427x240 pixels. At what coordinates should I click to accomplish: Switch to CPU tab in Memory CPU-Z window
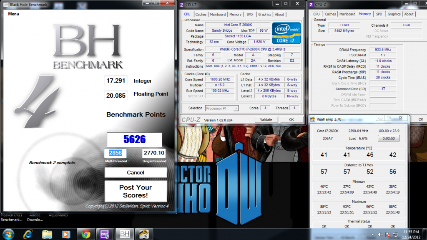coord(316,14)
